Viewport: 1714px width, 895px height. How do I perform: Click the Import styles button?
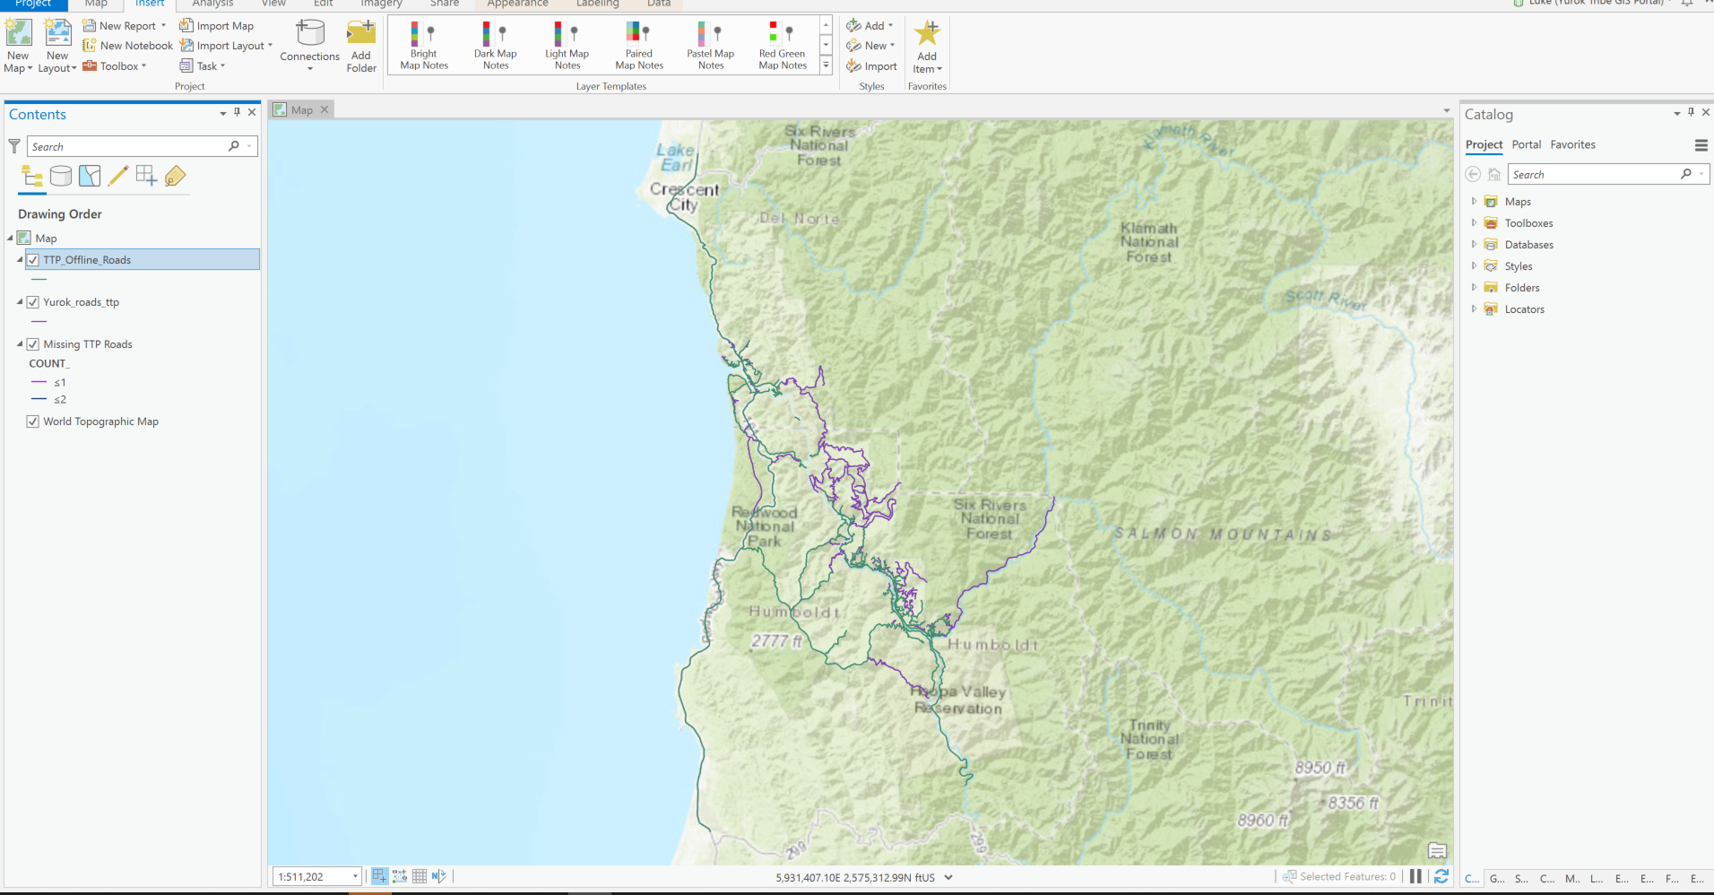click(x=871, y=65)
